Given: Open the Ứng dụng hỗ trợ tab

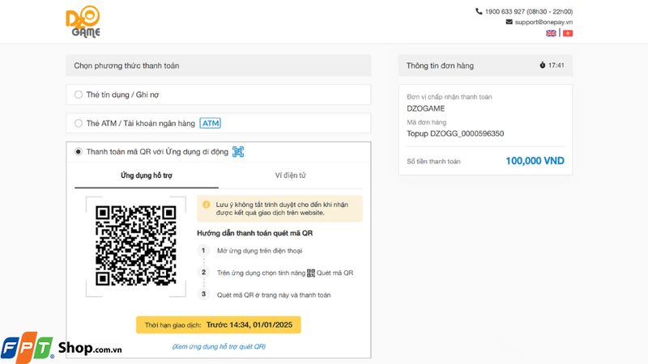Looking at the screenshot, I should pyautogui.click(x=147, y=176).
